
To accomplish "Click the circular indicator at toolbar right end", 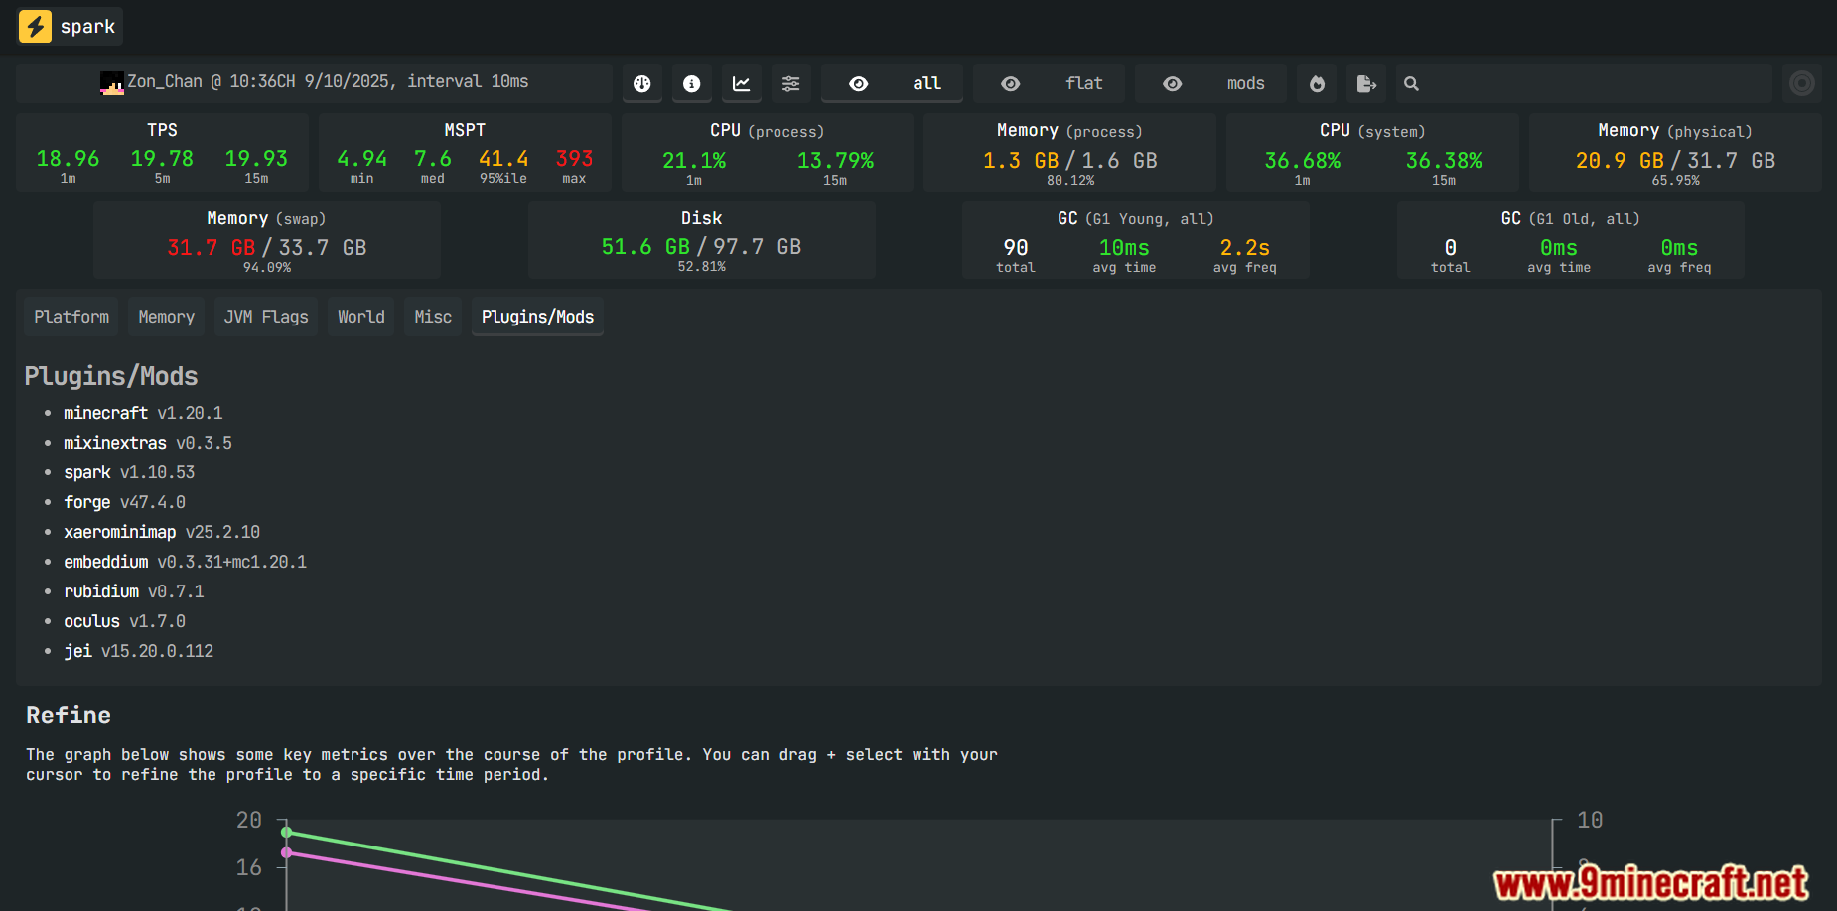I will pos(1801,83).
